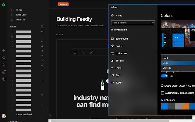This screenshot has width=195, height=122.
Task: Copy link using chain icon in toolbar
Action: [91, 52]
